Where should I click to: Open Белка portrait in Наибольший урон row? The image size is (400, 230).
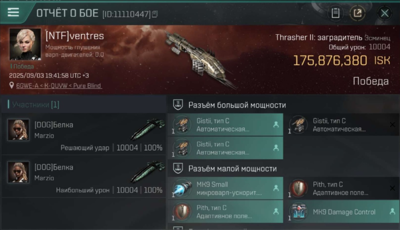pyautogui.click(x=18, y=172)
